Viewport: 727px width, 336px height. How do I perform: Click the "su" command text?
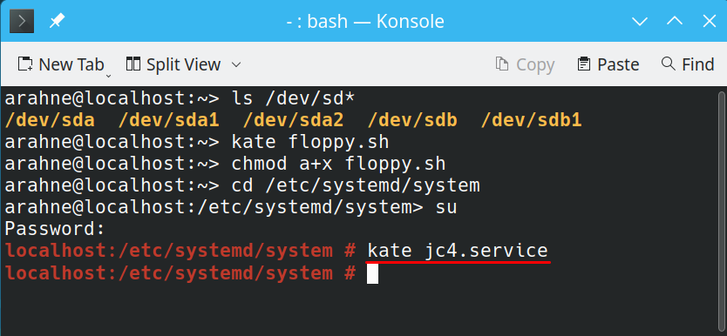(x=446, y=207)
